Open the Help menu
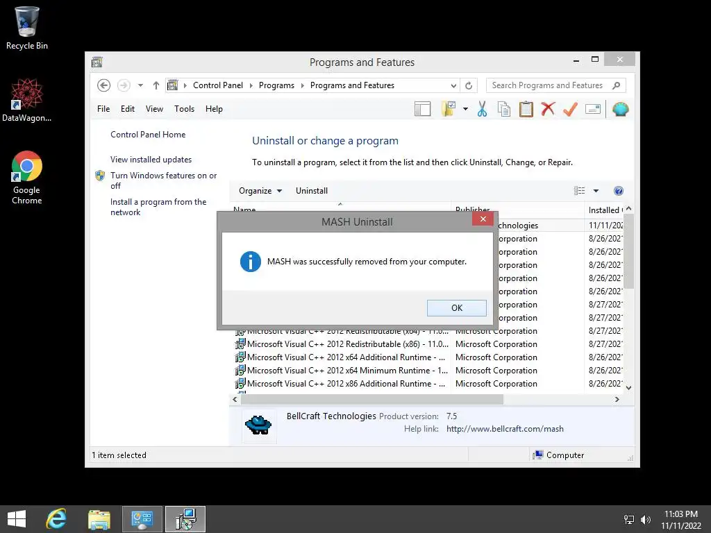The width and height of the screenshot is (711, 533). 214,109
